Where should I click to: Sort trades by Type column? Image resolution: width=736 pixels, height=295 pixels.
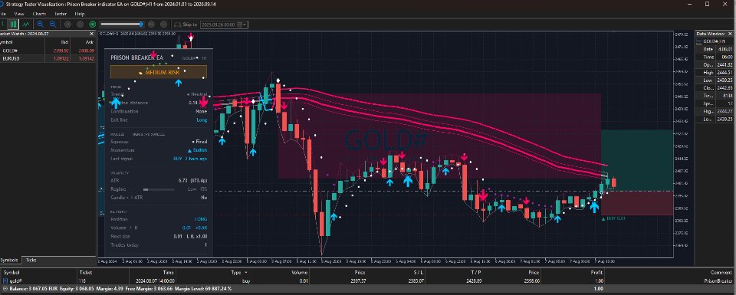(x=237, y=272)
